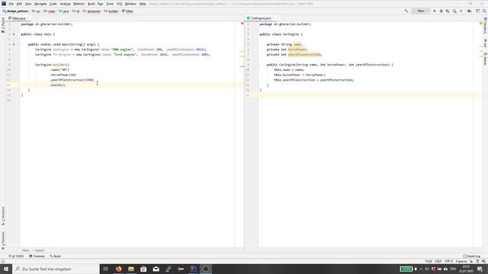Open the File menu
The image size is (488, 274).
point(11,4)
